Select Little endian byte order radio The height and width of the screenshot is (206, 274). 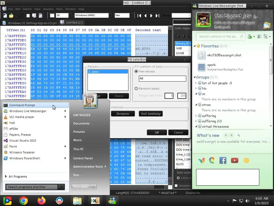click(178, 178)
